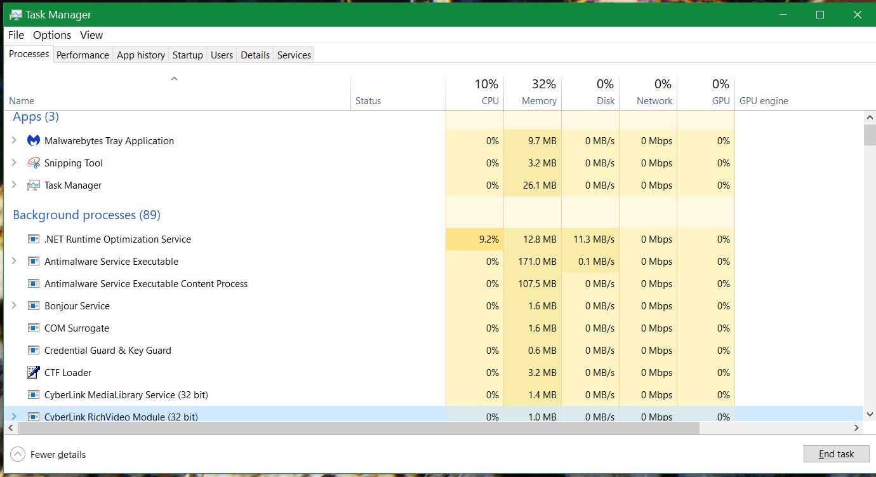Switch to the Performance tab
Screen dimensions: 876x477
[83, 55]
